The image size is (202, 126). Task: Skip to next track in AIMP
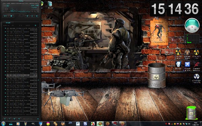(32, 16)
